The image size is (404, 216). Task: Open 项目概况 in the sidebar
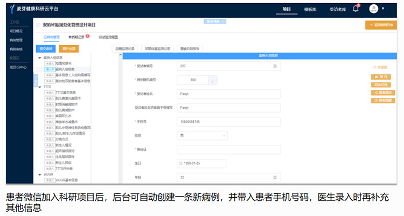tap(16, 31)
